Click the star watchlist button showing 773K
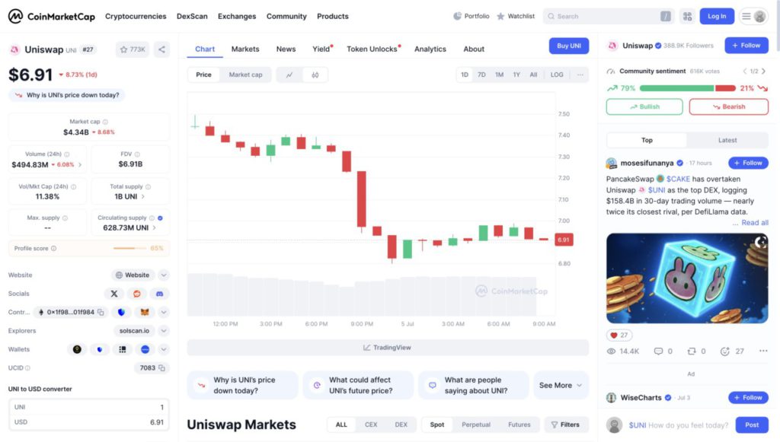Image resolution: width=780 pixels, height=442 pixels. coord(132,49)
